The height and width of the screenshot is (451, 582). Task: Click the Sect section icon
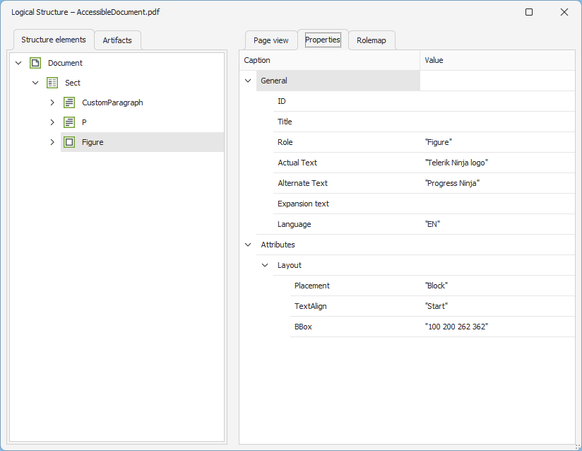(x=52, y=83)
